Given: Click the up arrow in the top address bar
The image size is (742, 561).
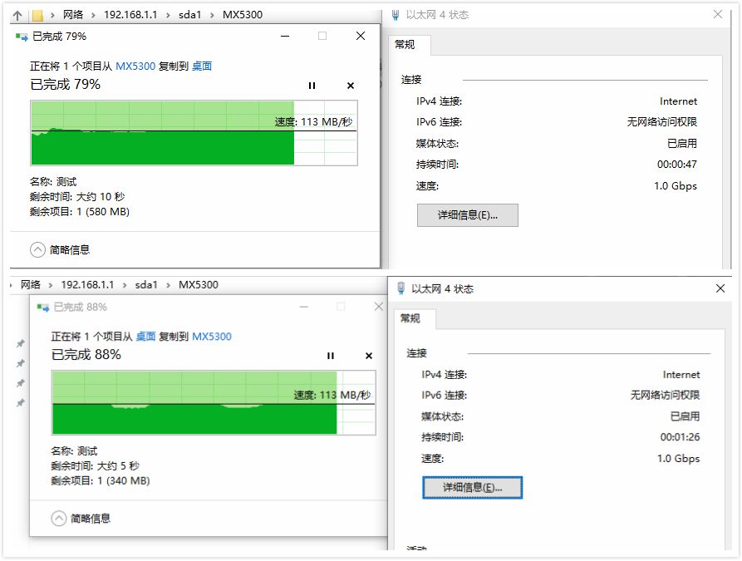Looking at the screenshot, I should click(x=17, y=16).
